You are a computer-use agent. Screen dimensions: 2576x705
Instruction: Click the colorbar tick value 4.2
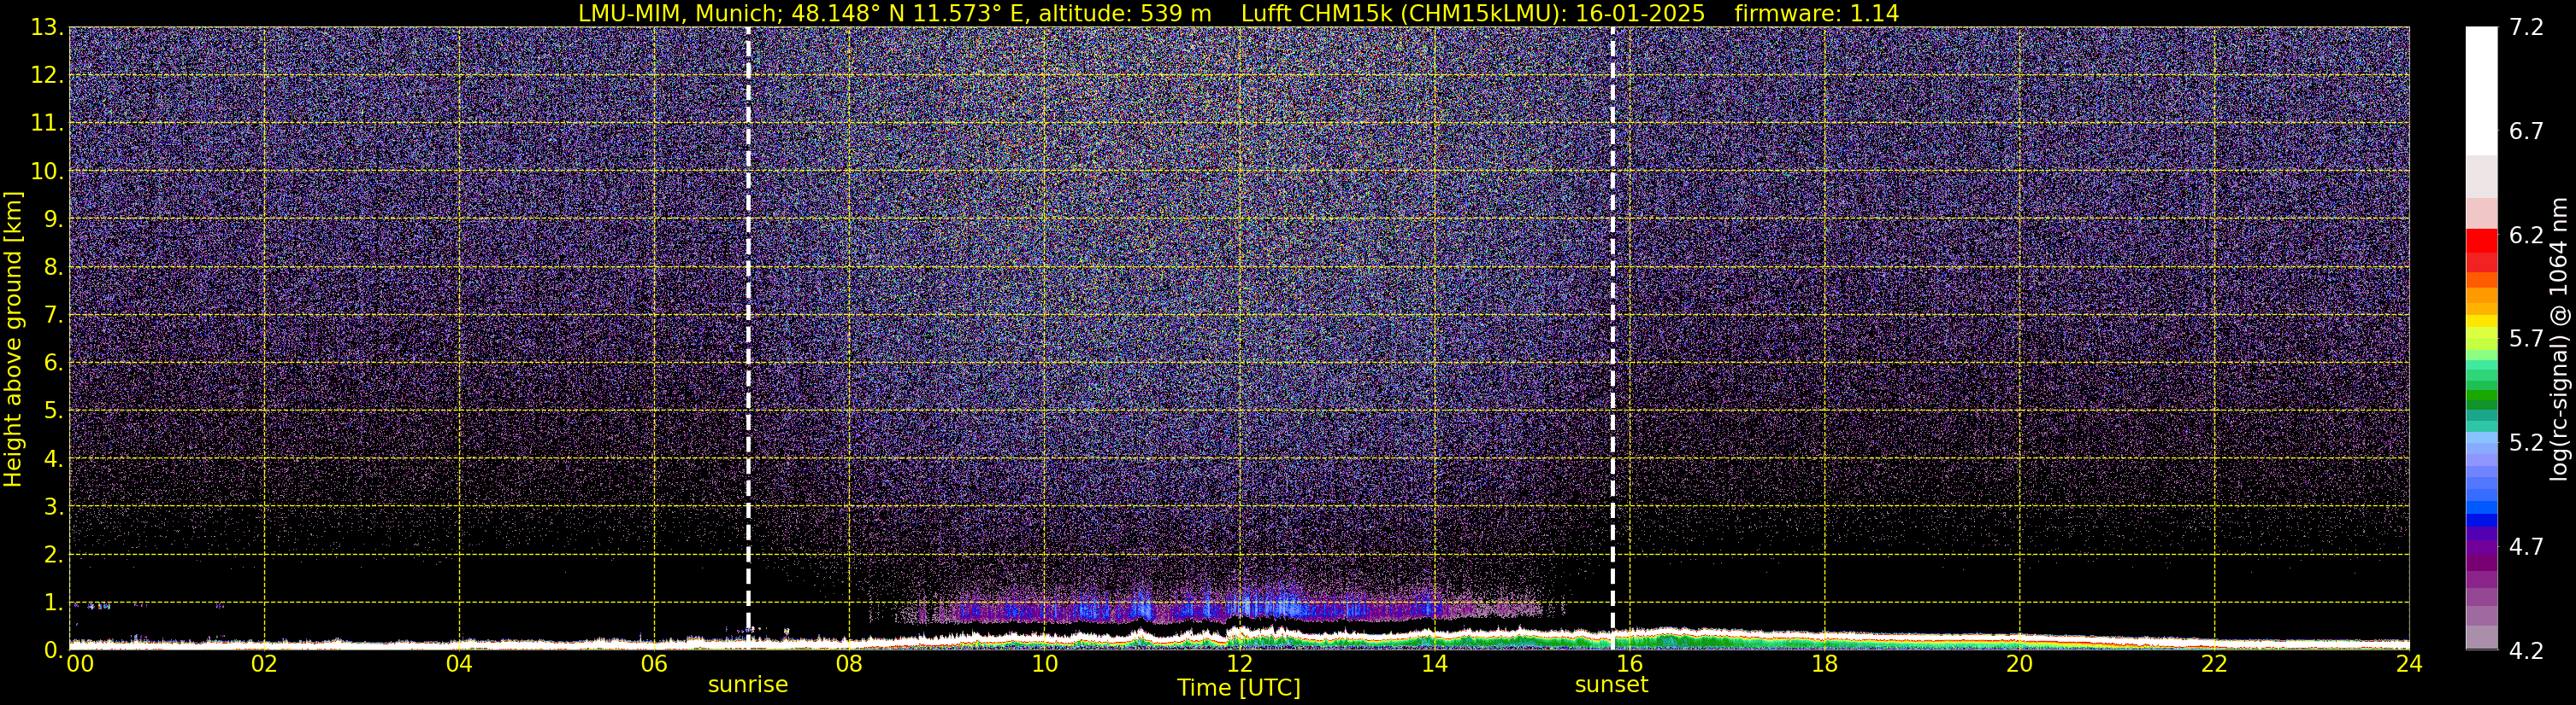2526,650
